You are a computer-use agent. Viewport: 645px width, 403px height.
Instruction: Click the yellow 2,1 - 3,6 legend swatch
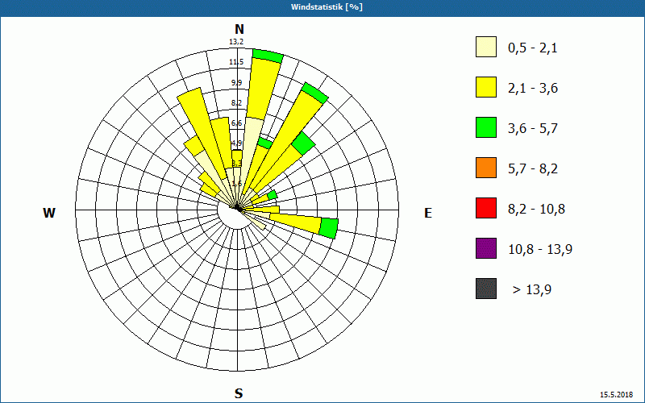click(x=486, y=87)
